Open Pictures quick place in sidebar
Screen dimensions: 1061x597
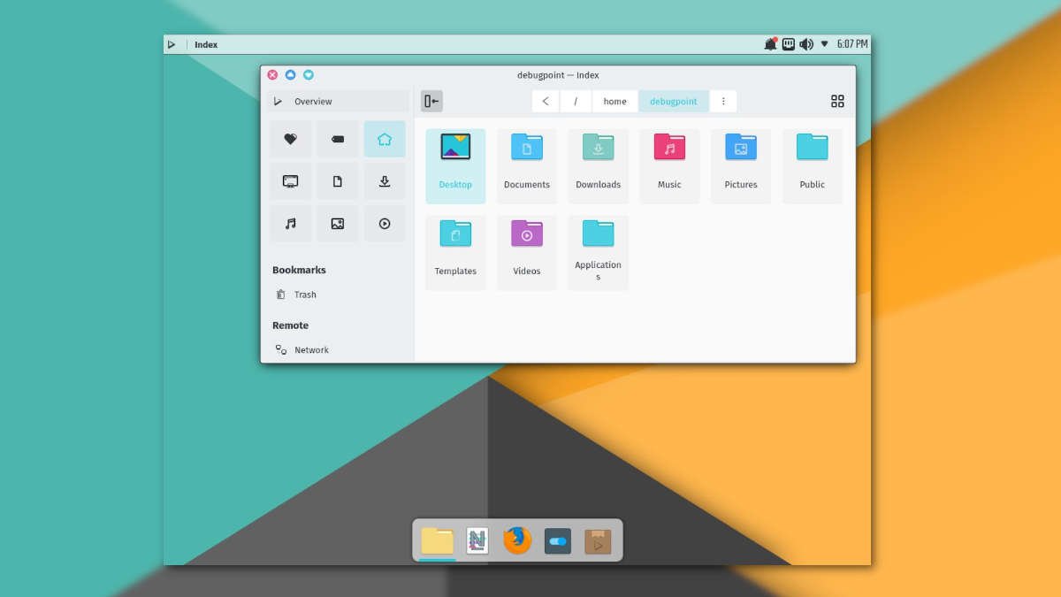(337, 224)
